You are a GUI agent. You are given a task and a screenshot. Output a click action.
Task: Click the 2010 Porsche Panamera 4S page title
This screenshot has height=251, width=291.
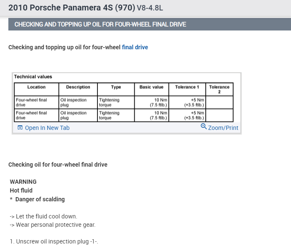point(70,8)
